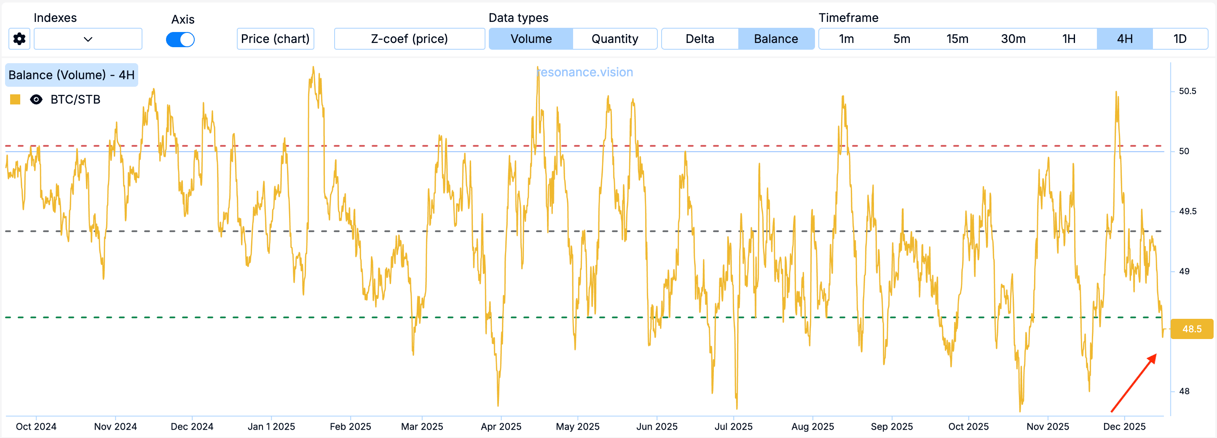The height and width of the screenshot is (438, 1217).
Task: Toggle BTC/STB visibility eye icon
Action: click(x=36, y=99)
